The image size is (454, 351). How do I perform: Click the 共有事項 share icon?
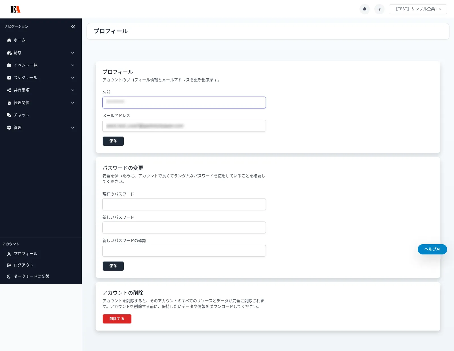(9, 90)
